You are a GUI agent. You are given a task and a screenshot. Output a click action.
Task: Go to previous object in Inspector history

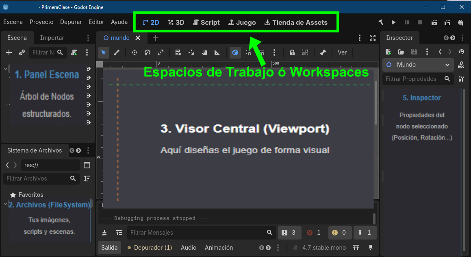pos(440,52)
